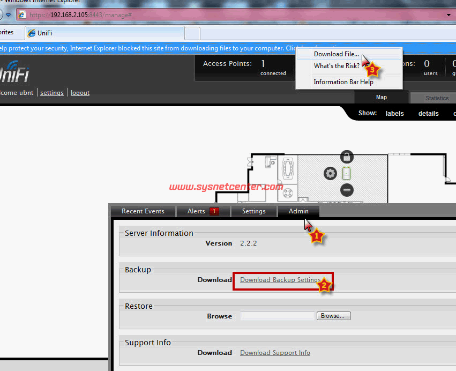Switch to the Admin tab
The width and height of the screenshot is (456, 371).
click(298, 211)
